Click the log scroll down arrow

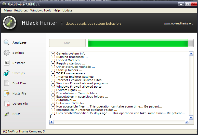[x=191, y=118]
